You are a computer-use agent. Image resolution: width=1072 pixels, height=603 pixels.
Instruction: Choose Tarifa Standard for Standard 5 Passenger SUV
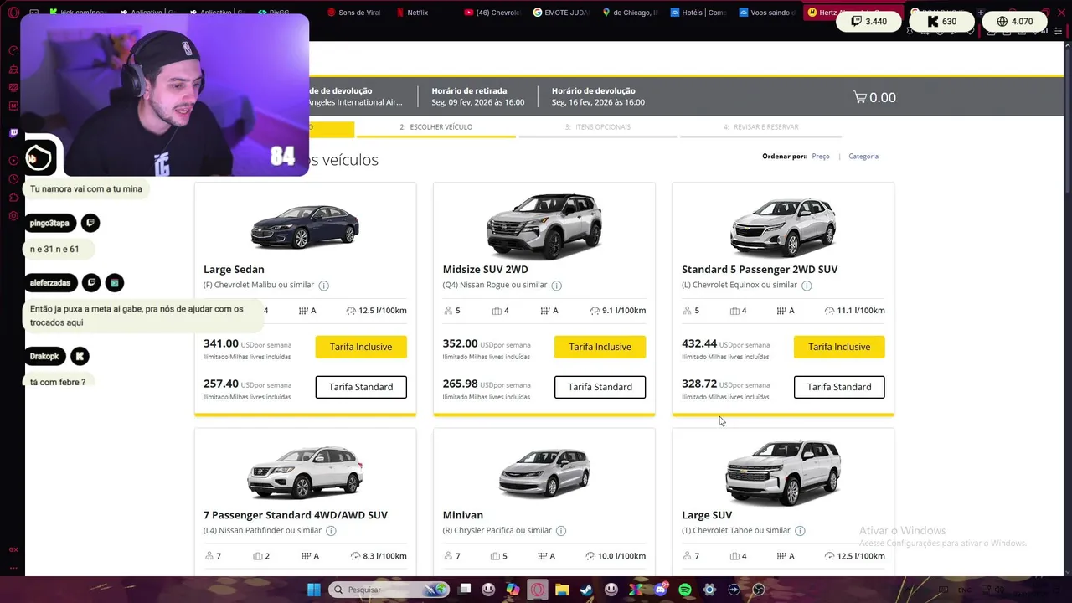click(x=839, y=387)
